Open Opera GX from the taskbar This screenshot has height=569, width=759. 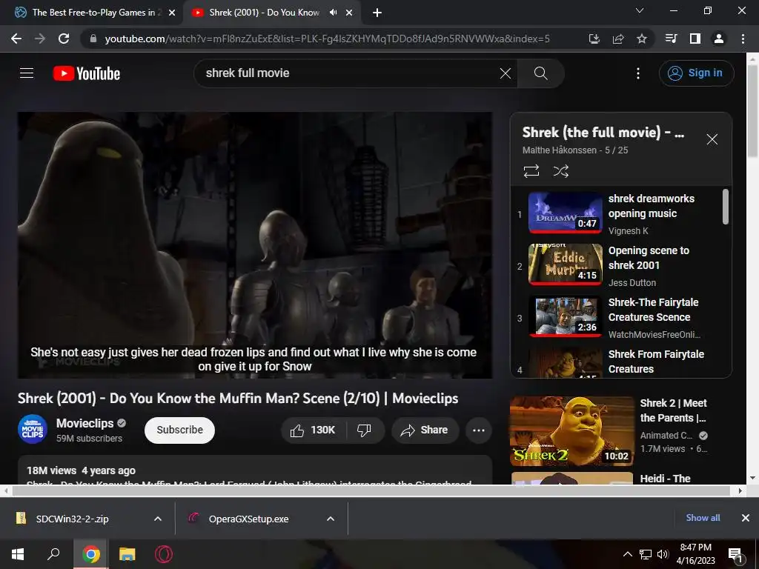click(164, 554)
